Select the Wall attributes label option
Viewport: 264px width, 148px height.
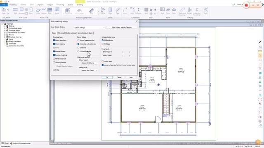tap(103, 40)
